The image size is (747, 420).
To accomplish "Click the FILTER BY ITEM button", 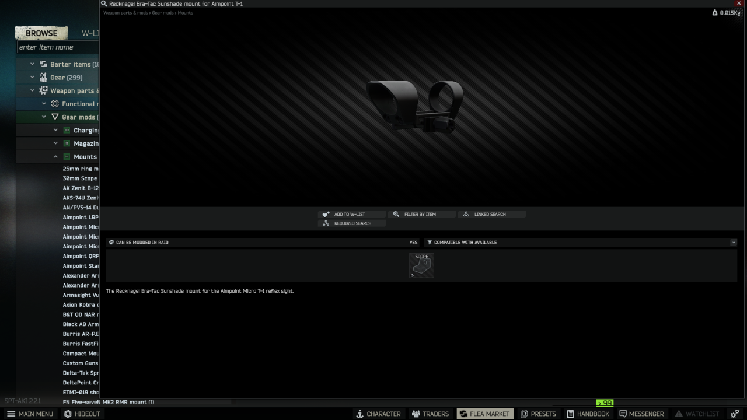I will pyautogui.click(x=423, y=214).
